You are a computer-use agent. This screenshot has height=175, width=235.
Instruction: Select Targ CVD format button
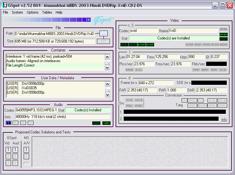coord(222,105)
